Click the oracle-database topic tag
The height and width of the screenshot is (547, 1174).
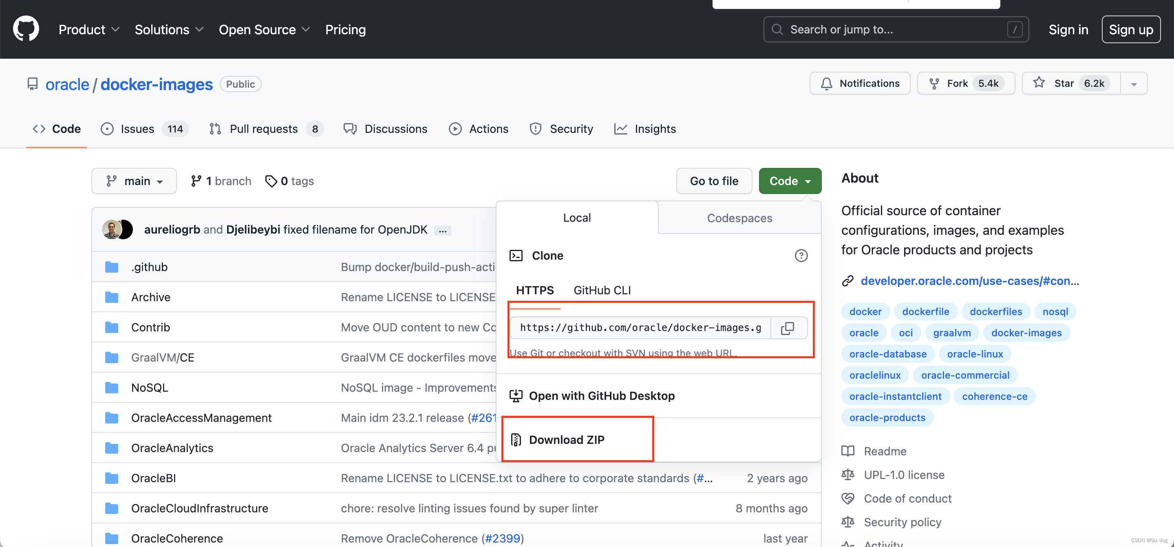pos(888,354)
